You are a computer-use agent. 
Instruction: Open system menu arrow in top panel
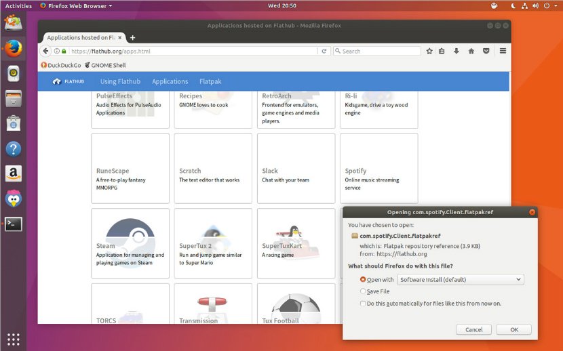tap(556, 5)
